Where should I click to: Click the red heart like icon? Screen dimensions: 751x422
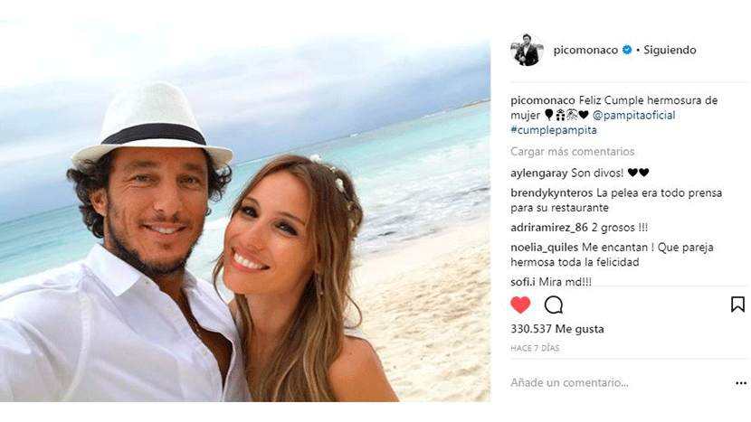pyautogui.click(x=520, y=305)
